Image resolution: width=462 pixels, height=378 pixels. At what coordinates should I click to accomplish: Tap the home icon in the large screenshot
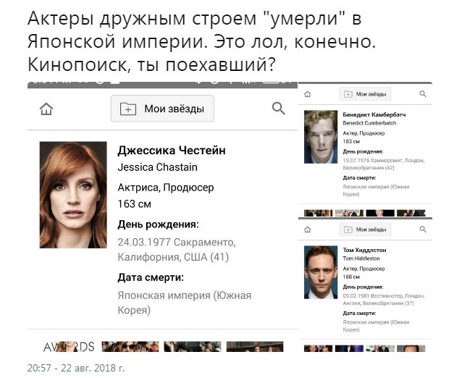(x=46, y=109)
